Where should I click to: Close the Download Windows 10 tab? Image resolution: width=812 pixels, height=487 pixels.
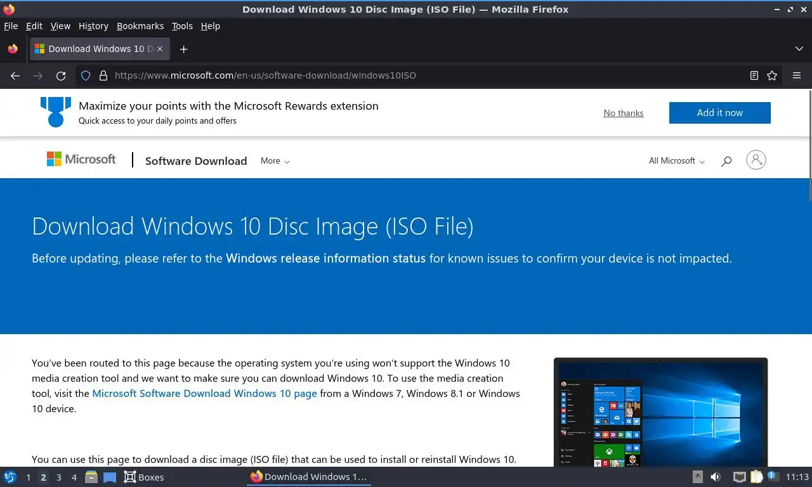(x=160, y=49)
